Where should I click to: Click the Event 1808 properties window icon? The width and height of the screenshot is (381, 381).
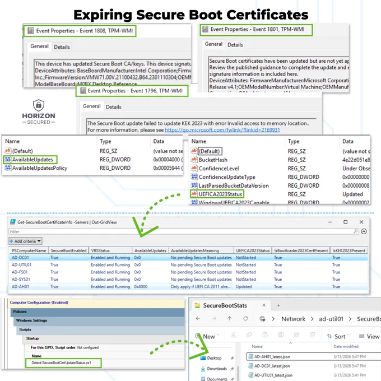pos(30,31)
